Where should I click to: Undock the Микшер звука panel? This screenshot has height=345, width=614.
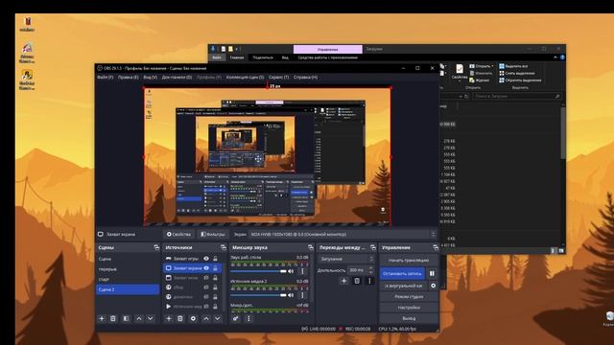point(311,247)
